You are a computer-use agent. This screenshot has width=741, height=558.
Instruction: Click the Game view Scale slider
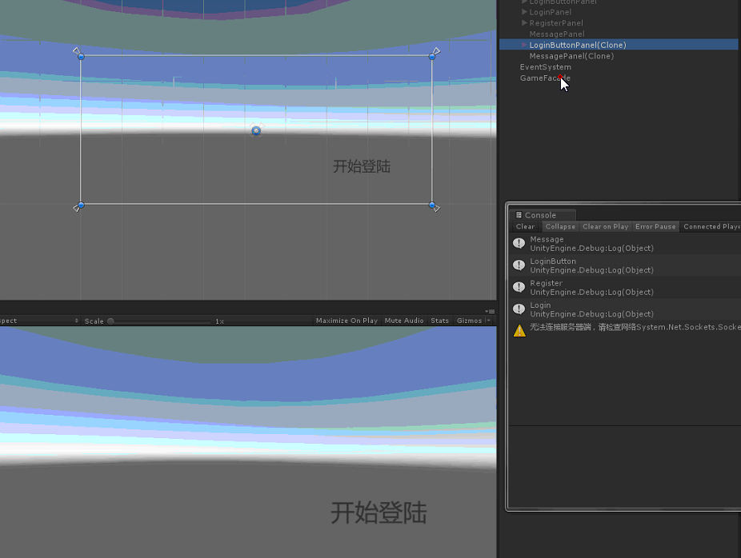159,321
